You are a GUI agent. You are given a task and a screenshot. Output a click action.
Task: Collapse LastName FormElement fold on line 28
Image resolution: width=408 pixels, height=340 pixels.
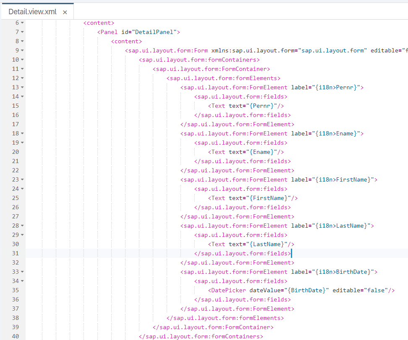point(22,226)
